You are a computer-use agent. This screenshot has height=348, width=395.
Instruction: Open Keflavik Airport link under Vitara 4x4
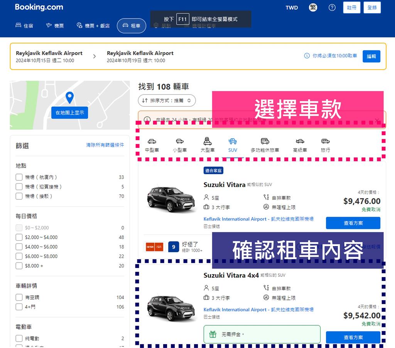pos(258,310)
